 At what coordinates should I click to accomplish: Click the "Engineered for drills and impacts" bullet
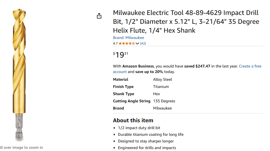(147, 148)
